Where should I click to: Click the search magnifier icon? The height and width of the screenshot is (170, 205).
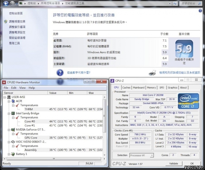200,4
